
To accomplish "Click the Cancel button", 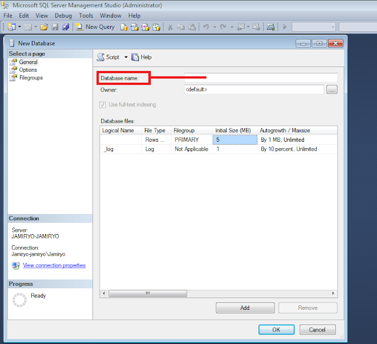I will click(318, 330).
